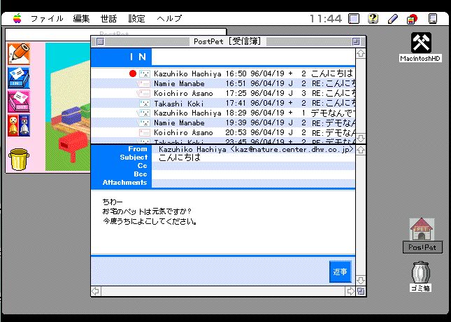Click the horizontal scroll-left arrow
Image resolution: width=451 pixels, height=322 pixels.
(96, 291)
